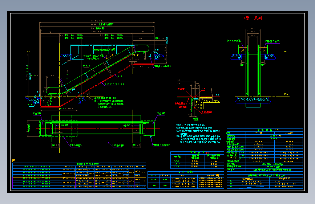Select the orange triangular guard under the upper floor
The width and height of the screenshot is (315, 204).
tap(109, 57)
